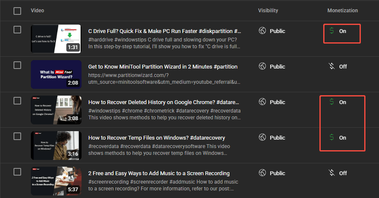Screen dimensions: 379x198
Task: Click description starting #harddrive #windowstips
Action: (164, 43)
